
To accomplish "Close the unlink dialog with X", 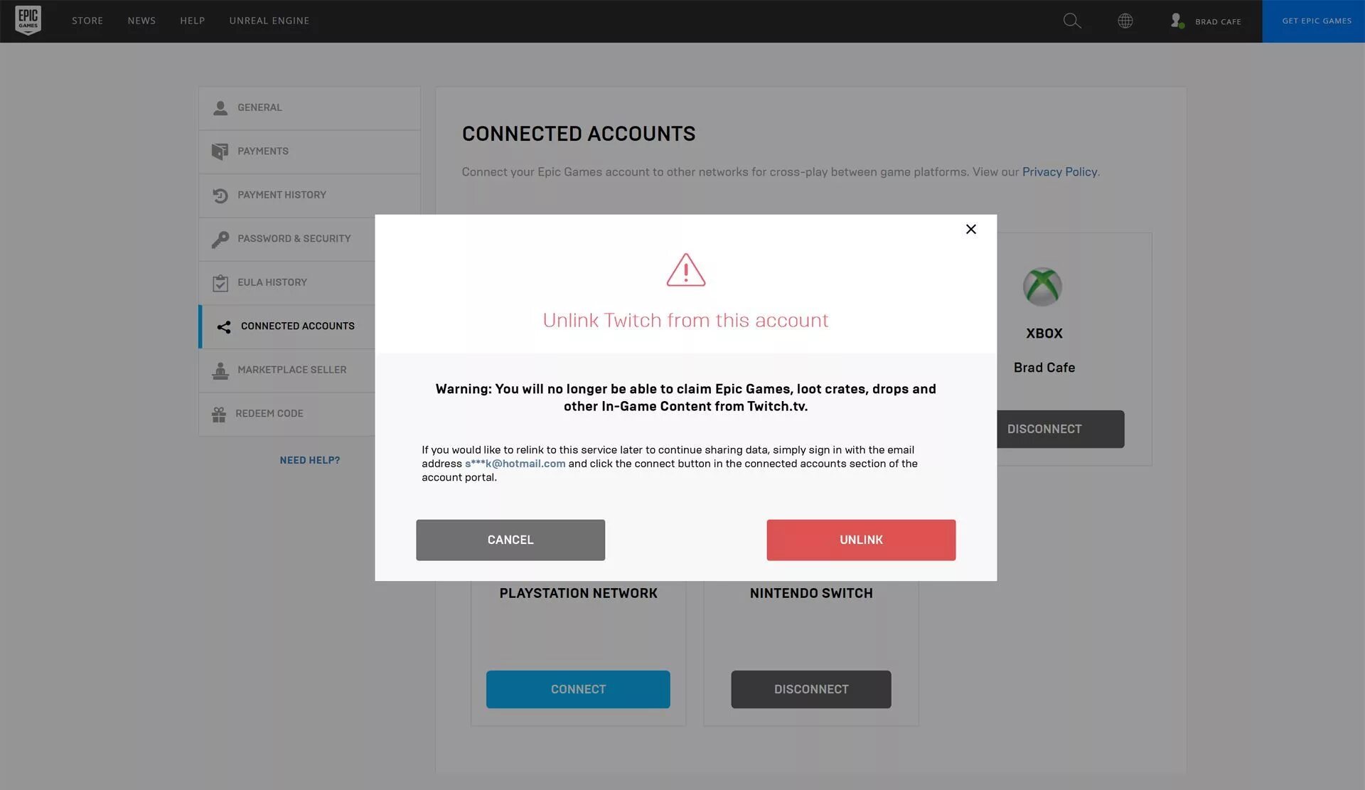I will tap(971, 229).
